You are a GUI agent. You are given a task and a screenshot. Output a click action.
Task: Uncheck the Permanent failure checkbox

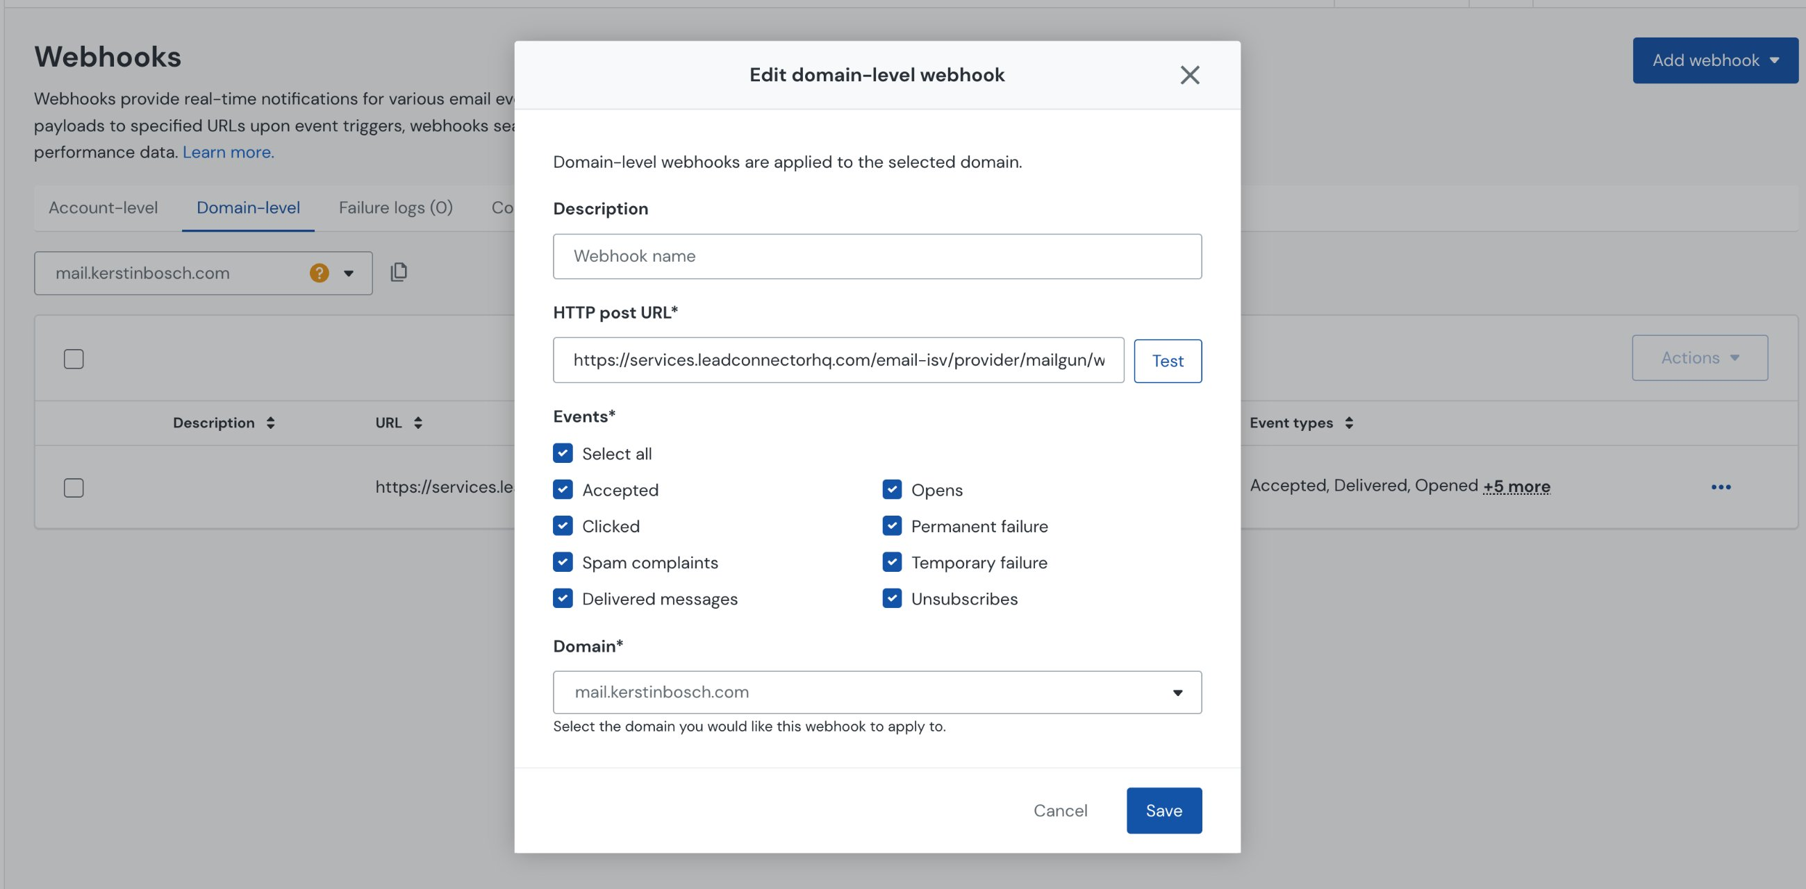click(892, 526)
